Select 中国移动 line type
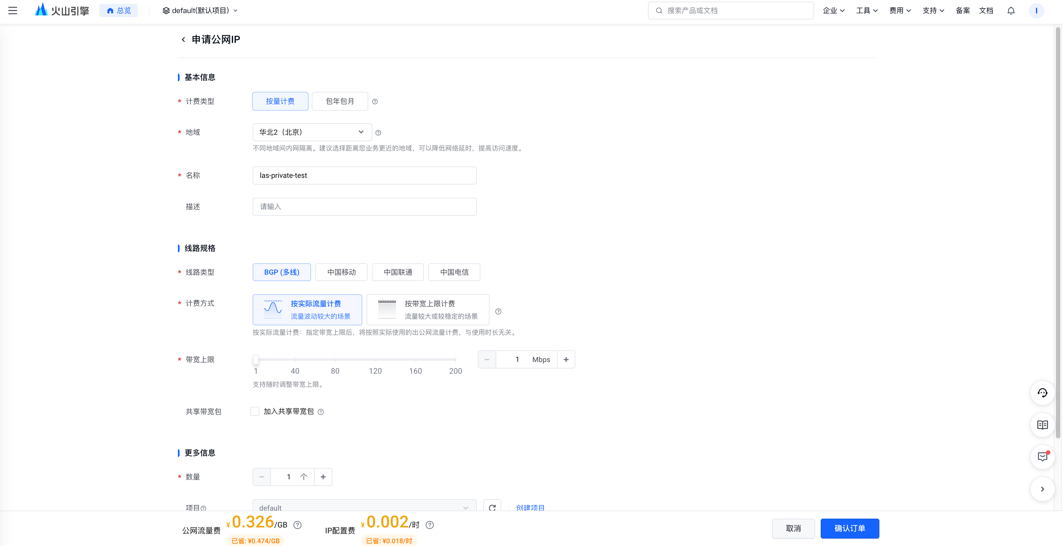The image size is (1062, 546). click(x=341, y=272)
